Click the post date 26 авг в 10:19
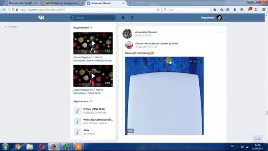Viewport: 268px width, 151px height. point(143,35)
